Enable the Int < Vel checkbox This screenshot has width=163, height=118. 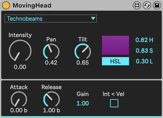pyautogui.click(x=114, y=103)
